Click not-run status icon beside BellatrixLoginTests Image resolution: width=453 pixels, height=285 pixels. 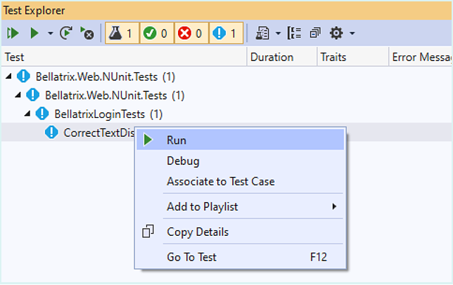42,114
